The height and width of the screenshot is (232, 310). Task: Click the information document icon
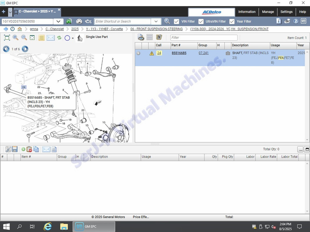(x=279, y=21)
